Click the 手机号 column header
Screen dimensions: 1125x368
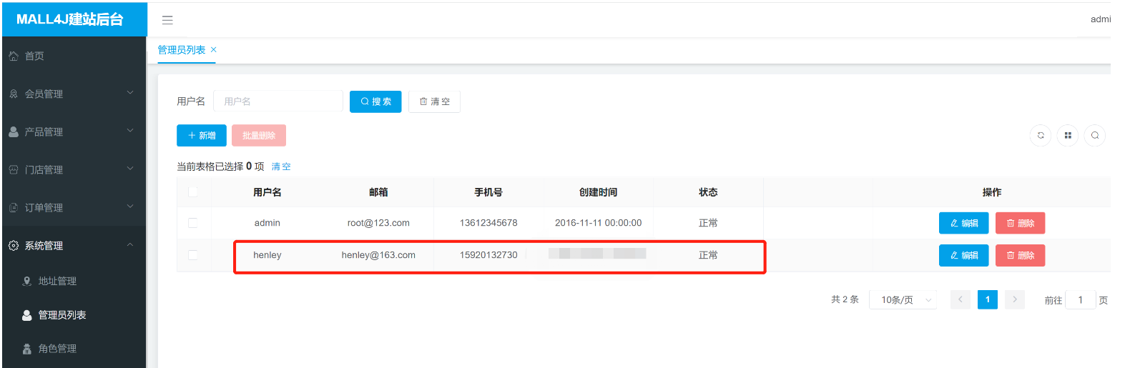click(488, 192)
